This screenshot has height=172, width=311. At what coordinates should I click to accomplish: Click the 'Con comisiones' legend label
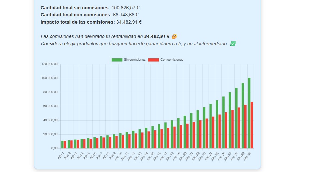[x=172, y=60]
